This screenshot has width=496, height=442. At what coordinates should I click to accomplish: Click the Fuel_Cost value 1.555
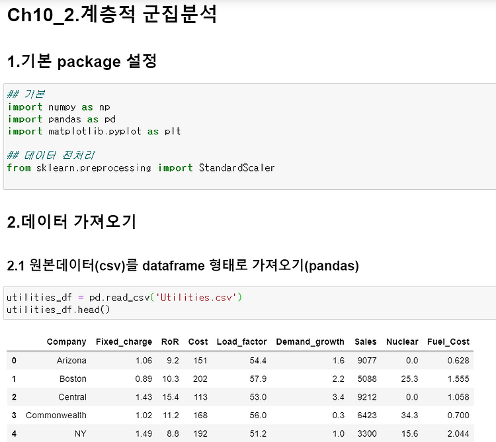[x=458, y=378]
